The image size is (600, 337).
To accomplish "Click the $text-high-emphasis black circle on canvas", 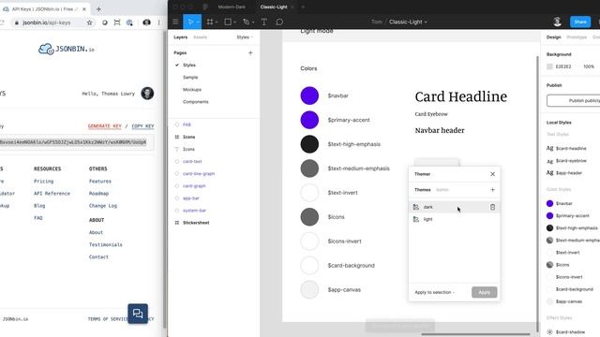I will (309, 144).
